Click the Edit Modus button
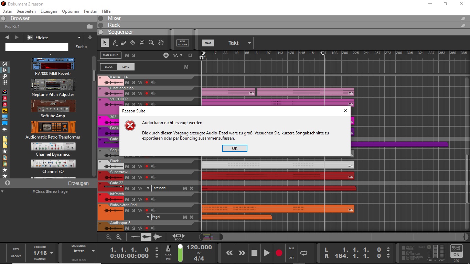Image resolution: width=470 pixels, height=264 pixels. (x=183, y=43)
